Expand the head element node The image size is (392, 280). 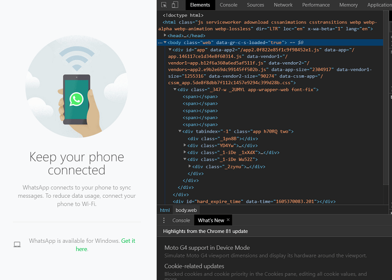165,35
